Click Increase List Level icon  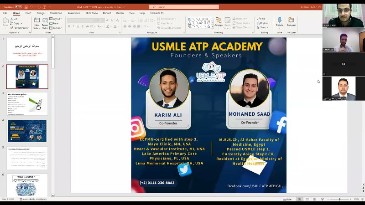146,20
